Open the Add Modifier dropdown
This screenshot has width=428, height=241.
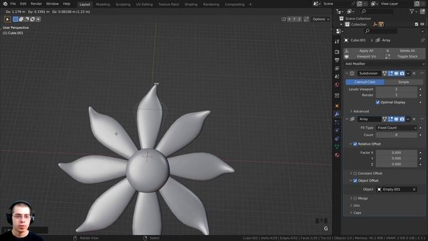pyautogui.click(x=385, y=64)
